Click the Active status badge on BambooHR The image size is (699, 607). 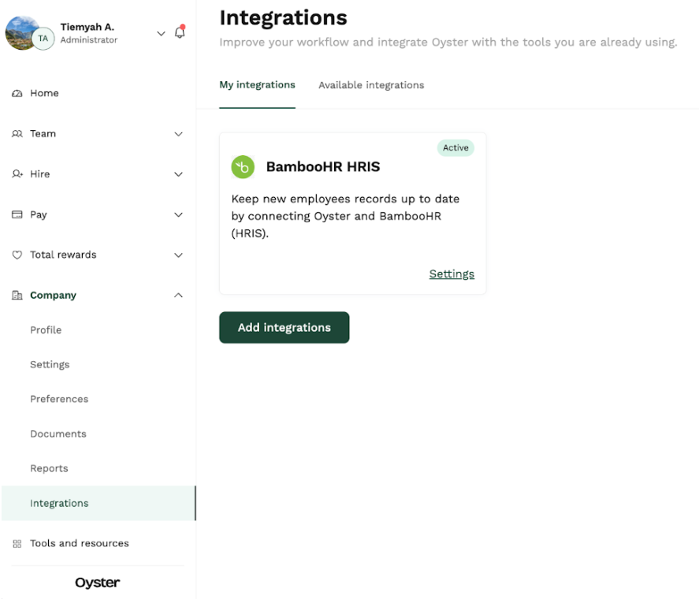[455, 147]
